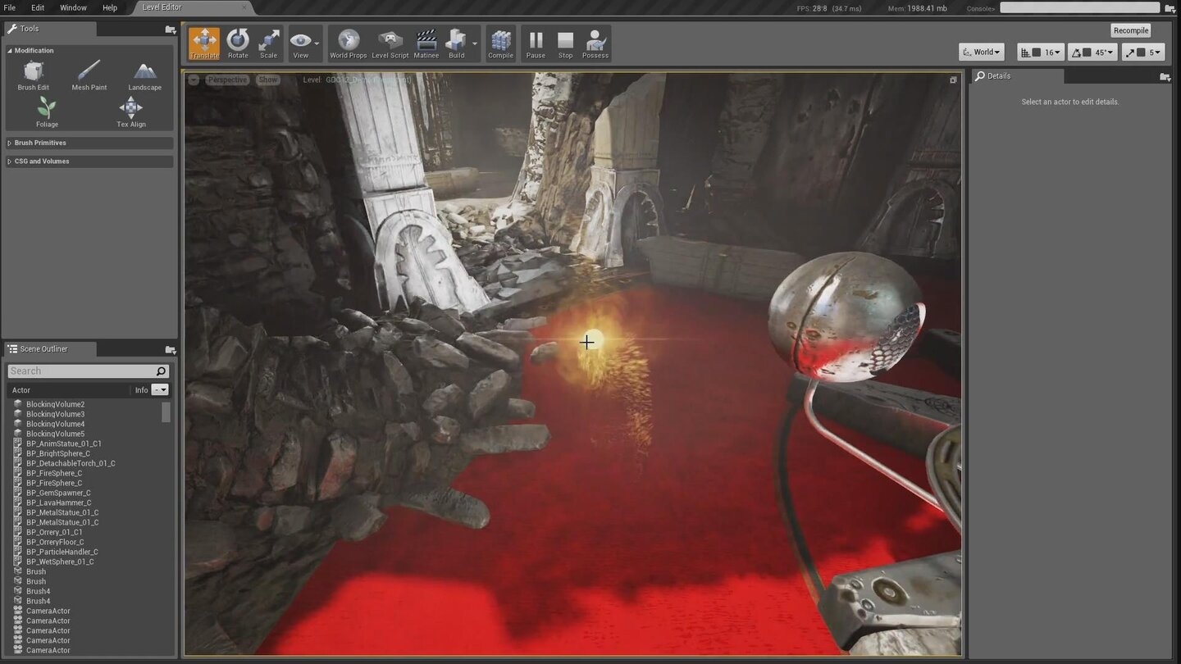Open the Window menu
The image size is (1181, 664).
click(x=73, y=7)
